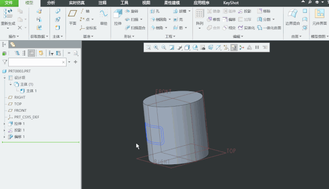Toggle the tree columns display button
Screen dimensions: 329x189
coord(31,53)
